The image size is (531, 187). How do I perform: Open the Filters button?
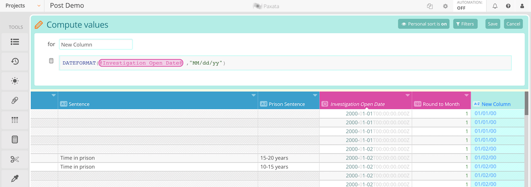(465, 24)
